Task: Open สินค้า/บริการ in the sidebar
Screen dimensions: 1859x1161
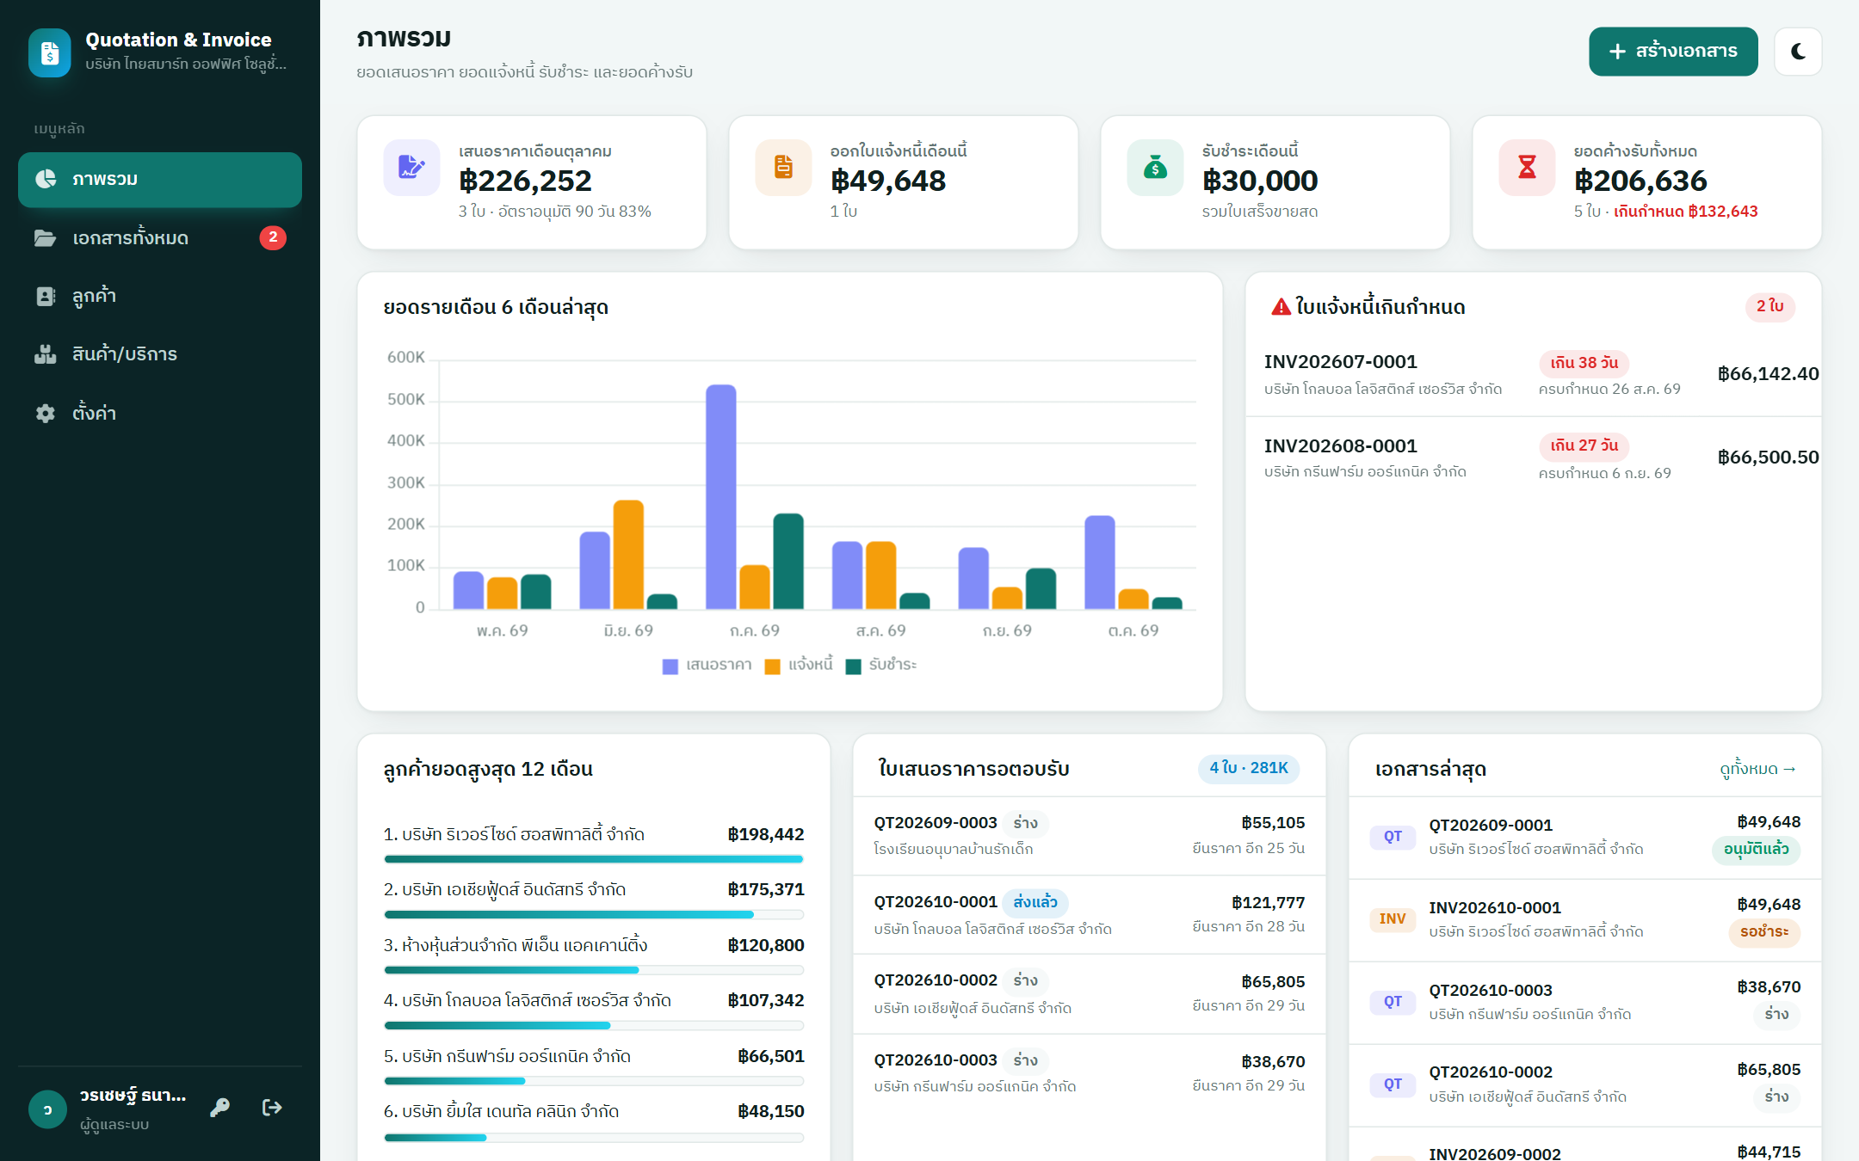Action: coord(160,354)
